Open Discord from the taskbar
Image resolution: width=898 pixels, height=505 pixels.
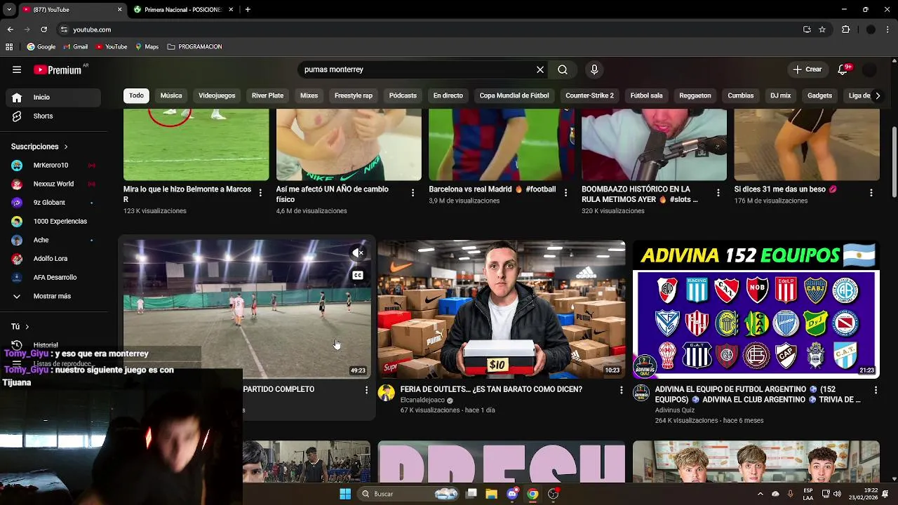tap(512, 494)
